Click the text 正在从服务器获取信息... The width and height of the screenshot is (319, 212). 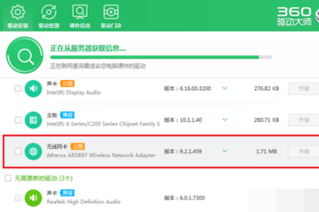point(88,48)
